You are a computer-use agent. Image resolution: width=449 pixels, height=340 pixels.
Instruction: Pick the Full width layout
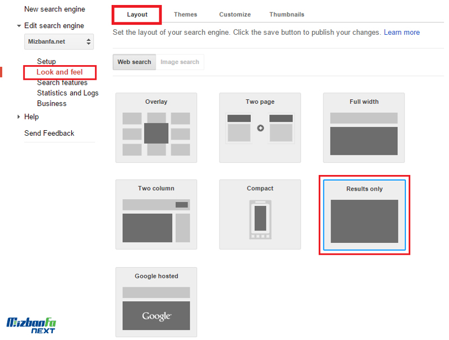[x=364, y=128]
